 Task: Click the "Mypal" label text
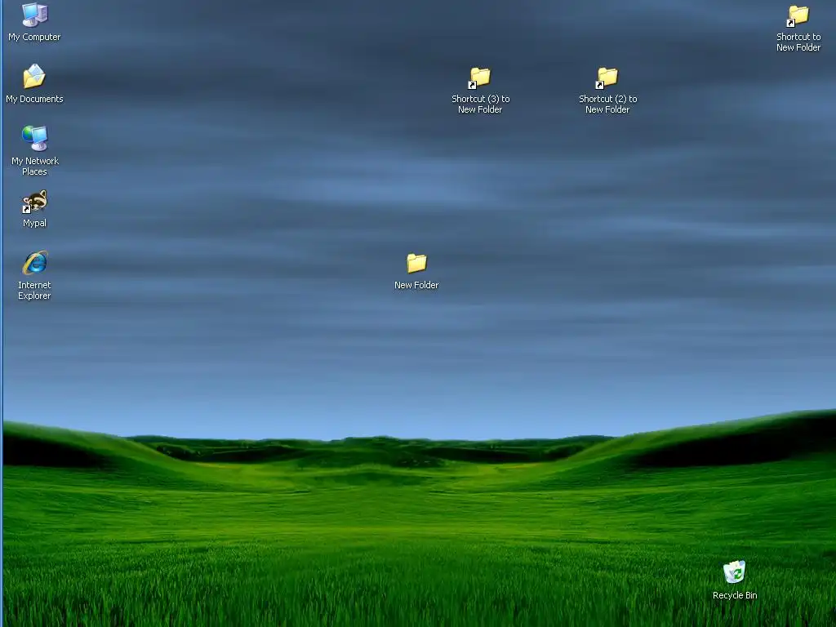point(34,223)
